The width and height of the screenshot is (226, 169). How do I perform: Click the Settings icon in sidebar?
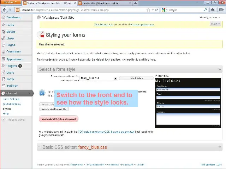[x=3, y=86]
